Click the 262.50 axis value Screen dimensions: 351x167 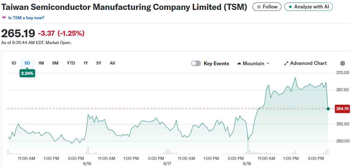point(343,124)
